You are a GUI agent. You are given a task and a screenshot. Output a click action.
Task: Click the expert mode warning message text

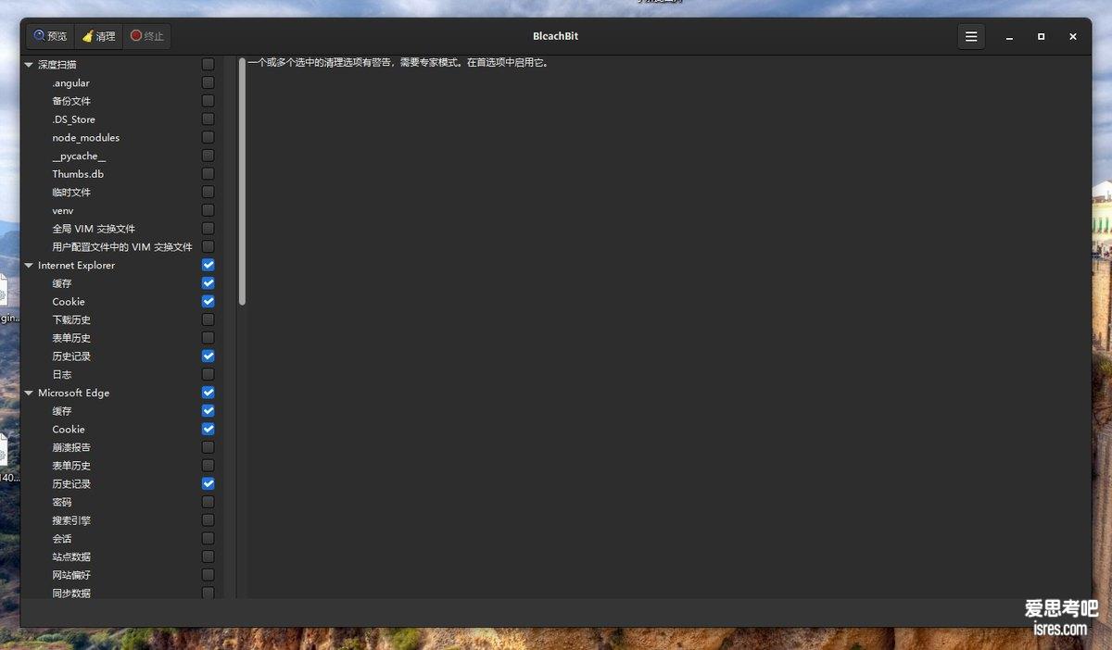[x=398, y=63]
